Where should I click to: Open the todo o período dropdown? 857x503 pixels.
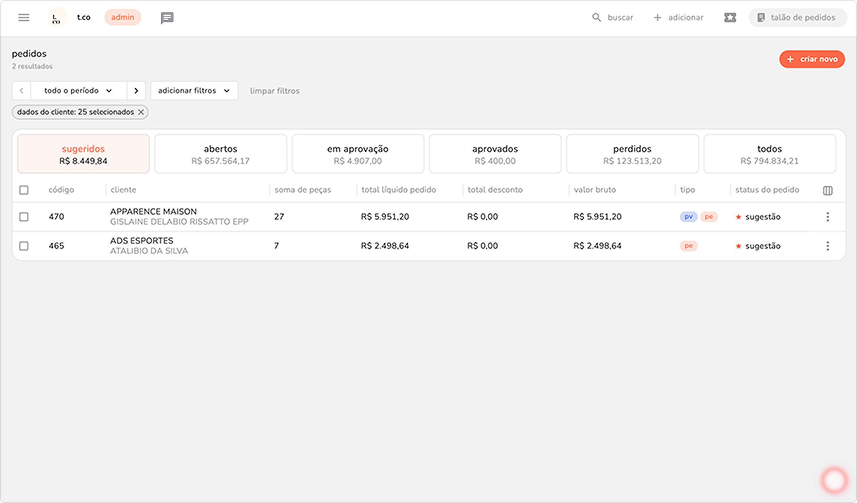pyautogui.click(x=78, y=90)
